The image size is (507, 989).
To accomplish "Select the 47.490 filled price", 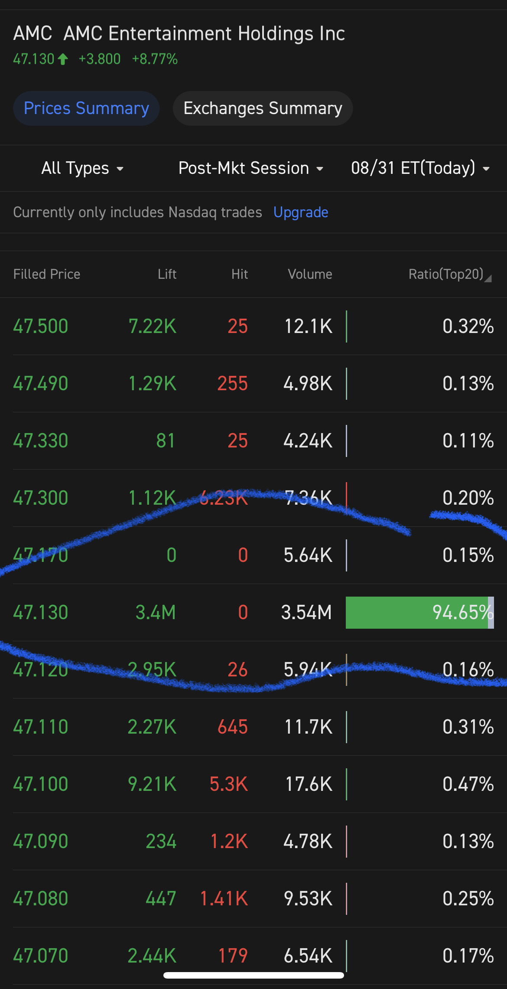I will click(x=41, y=384).
